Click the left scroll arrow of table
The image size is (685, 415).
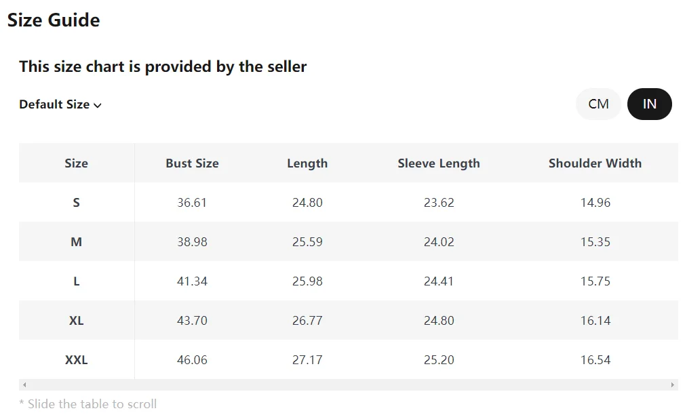(x=24, y=385)
